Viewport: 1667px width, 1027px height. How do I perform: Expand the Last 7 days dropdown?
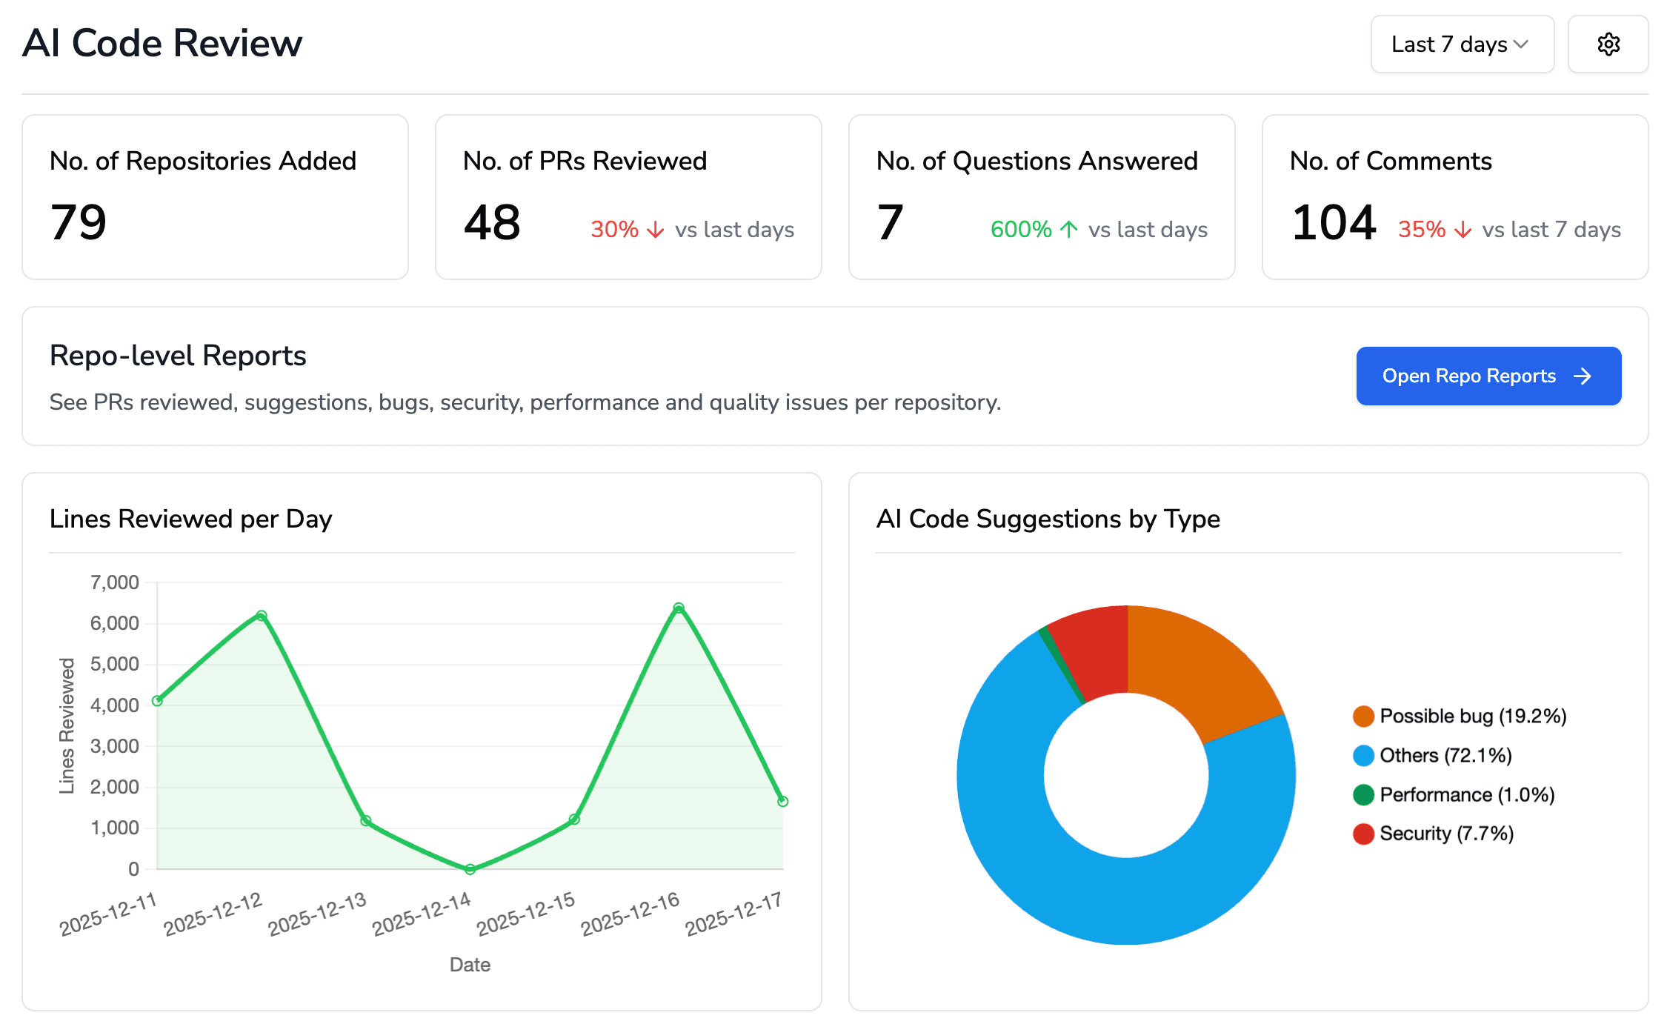(1461, 44)
